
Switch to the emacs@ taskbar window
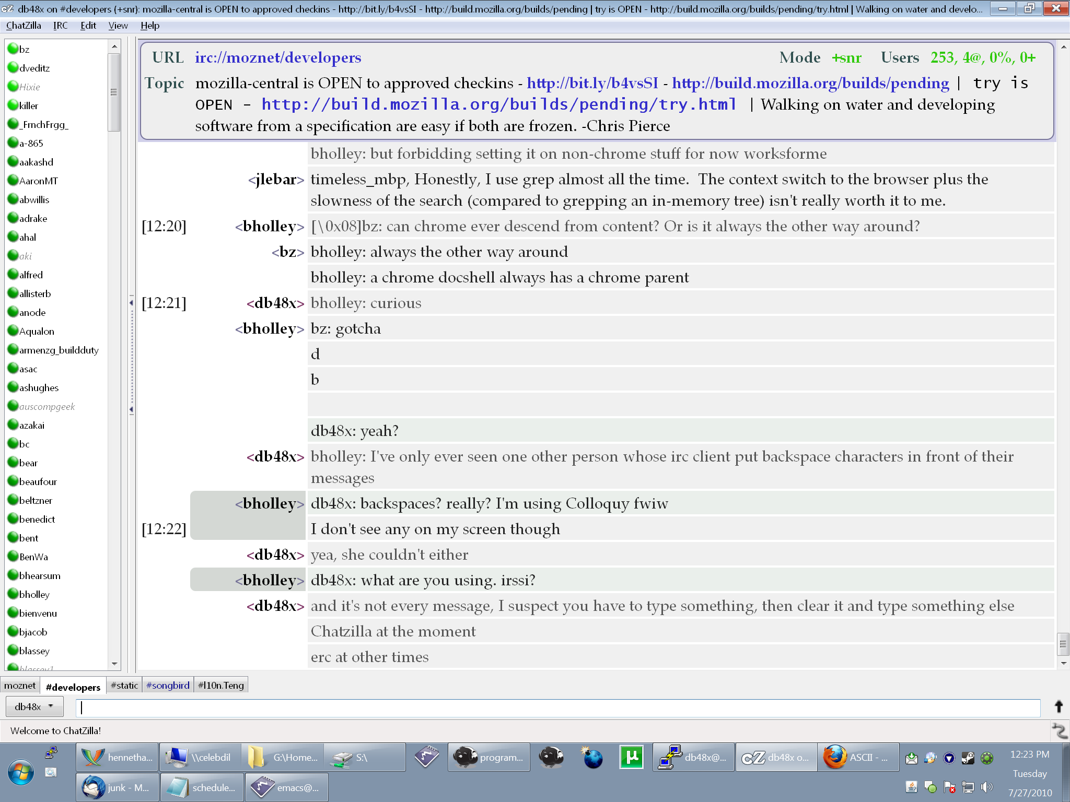(x=287, y=787)
